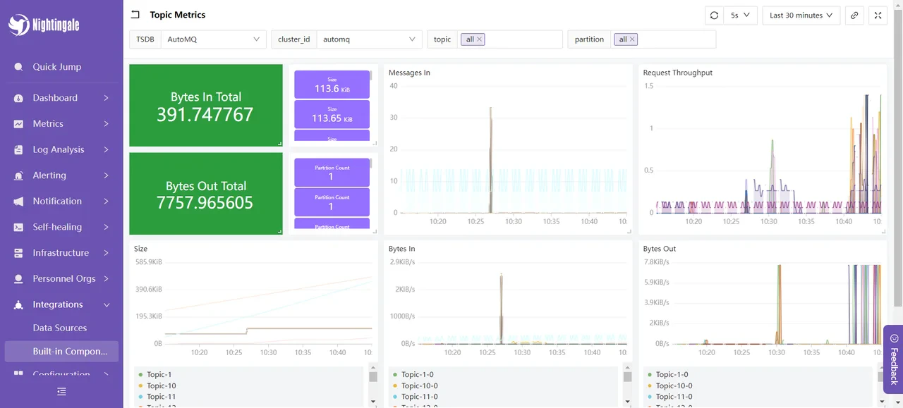Enter fullscreen view mode
This screenshot has width=903, height=408.
pos(878,15)
